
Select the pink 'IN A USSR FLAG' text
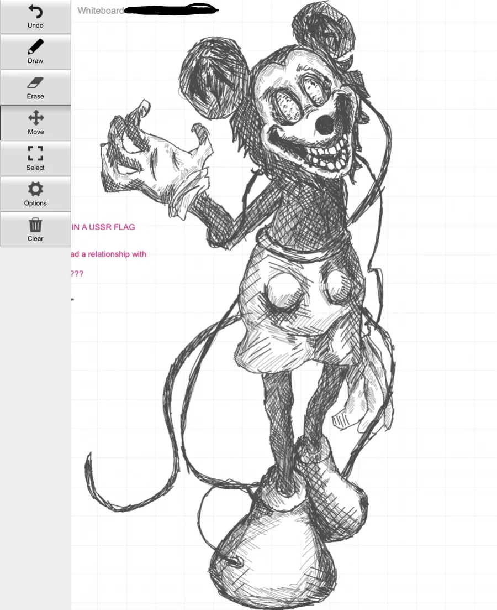(103, 227)
